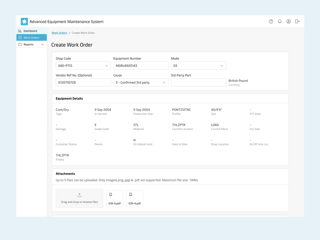Open the notifications bell icon
The height and width of the screenshot is (240, 320).
pyautogui.click(x=280, y=22)
